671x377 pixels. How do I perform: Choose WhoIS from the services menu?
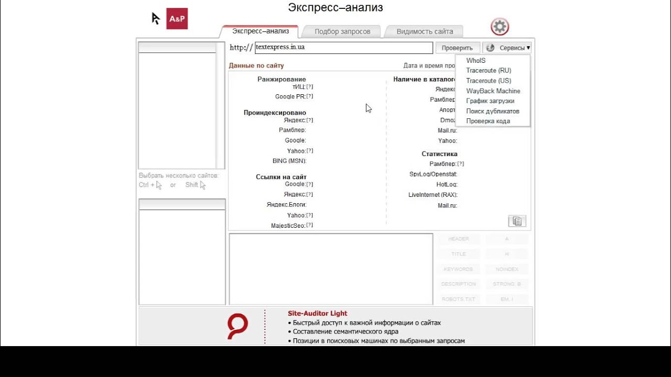point(476,61)
